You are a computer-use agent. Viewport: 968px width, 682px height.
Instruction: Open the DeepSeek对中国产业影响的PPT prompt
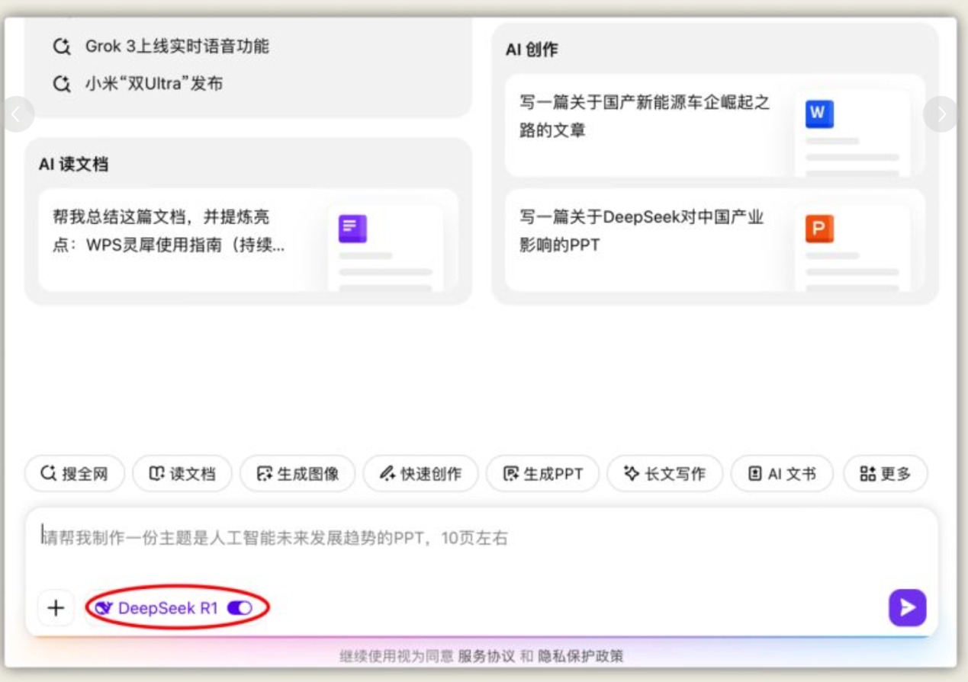click(715, 240)
